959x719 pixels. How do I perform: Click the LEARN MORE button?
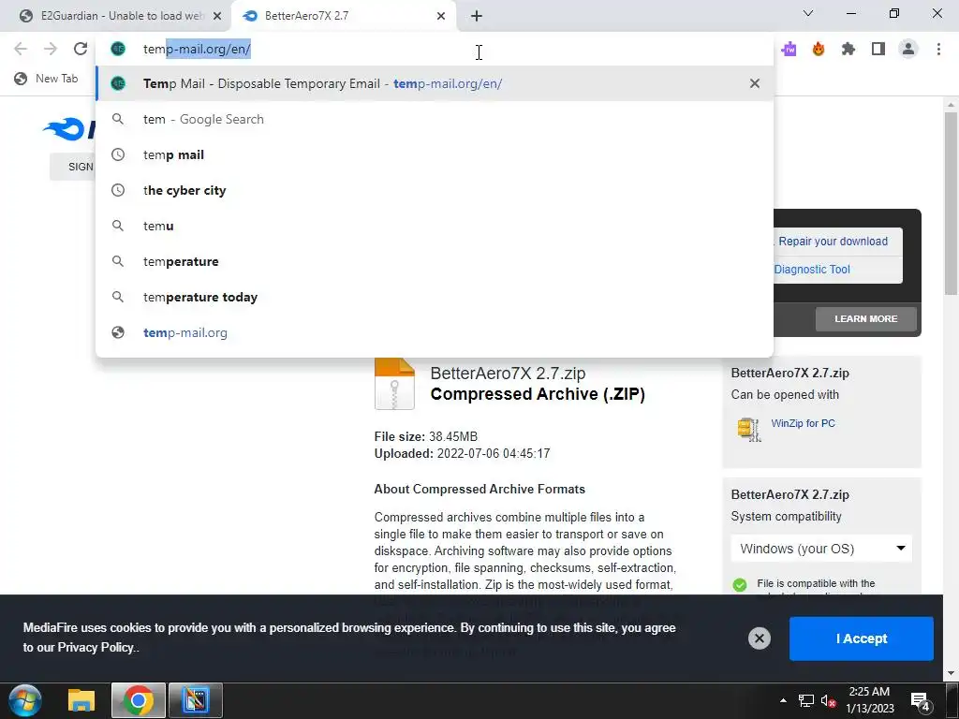(x=865, y=318)
